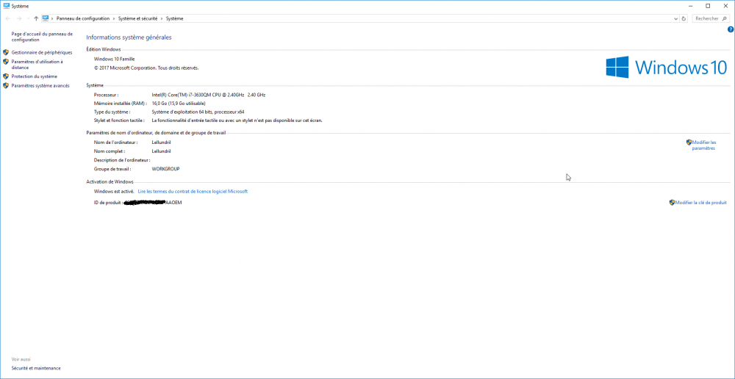Viewport: 735px width, 379px height.
Task: Refresh the page with the reload icon
Action: (x=684, y=18)
